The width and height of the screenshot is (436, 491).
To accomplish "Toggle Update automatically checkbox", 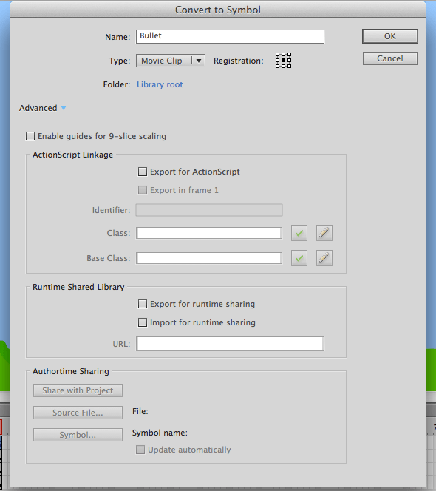I will (140, 450).
